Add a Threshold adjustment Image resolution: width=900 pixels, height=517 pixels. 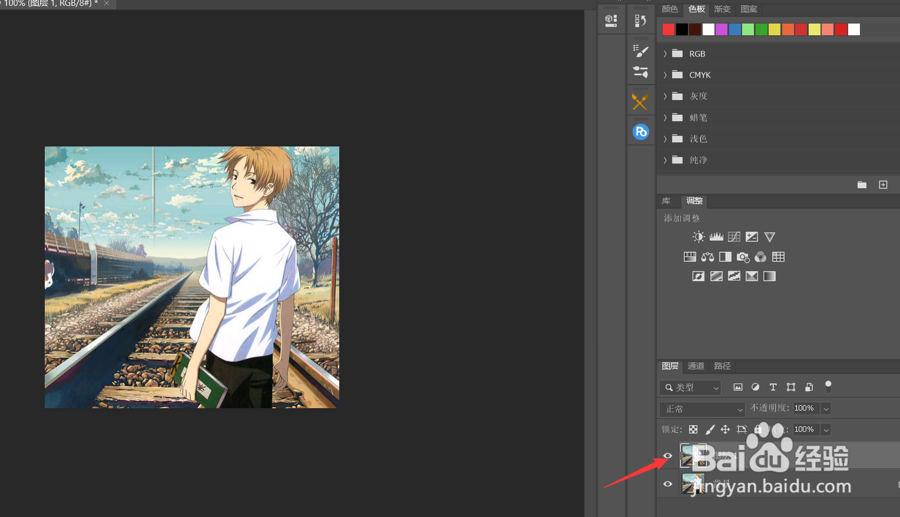[x=734, y=276]
